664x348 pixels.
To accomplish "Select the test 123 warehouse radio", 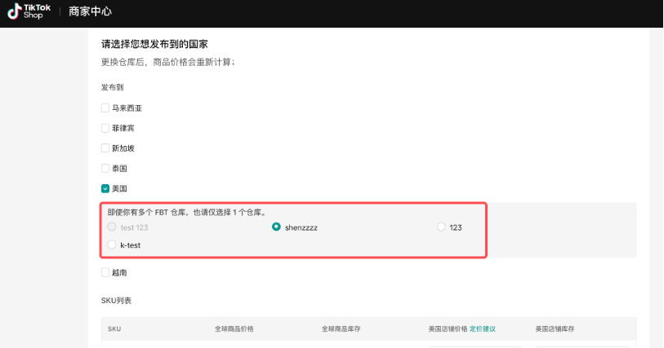I will coord(112,227).
